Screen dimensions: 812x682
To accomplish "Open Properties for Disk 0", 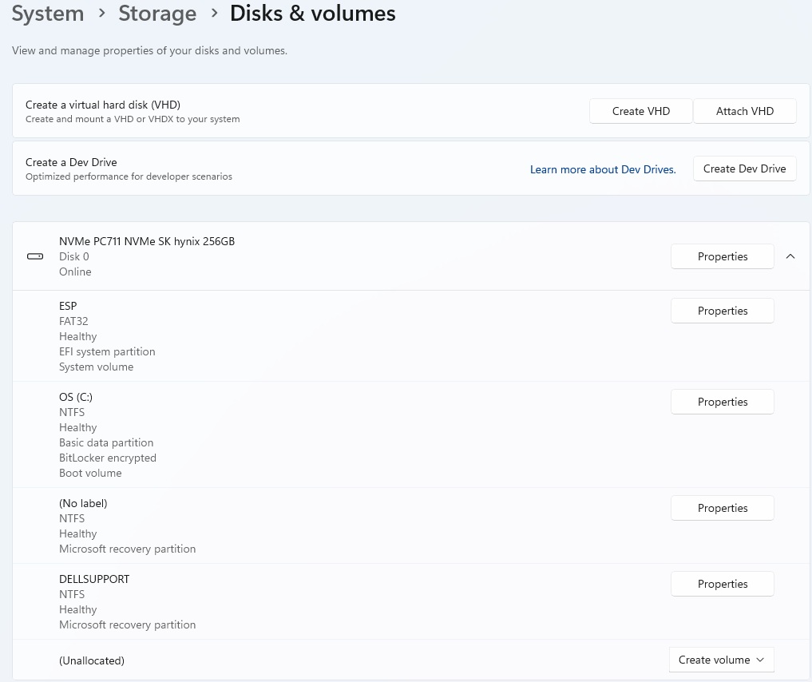I will [x=722, y=256].
